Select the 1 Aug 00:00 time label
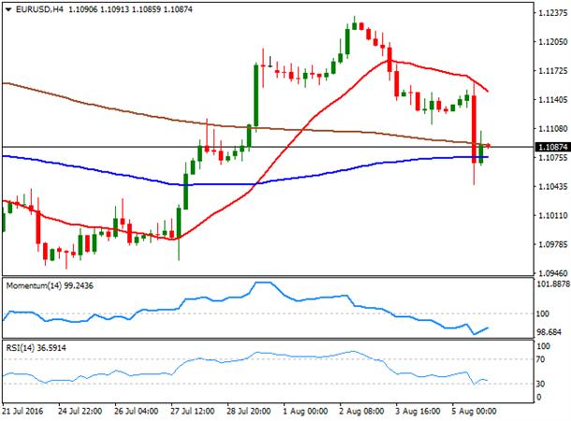The height and width of the screenshot is (421, 571). [x=305, y=412]
